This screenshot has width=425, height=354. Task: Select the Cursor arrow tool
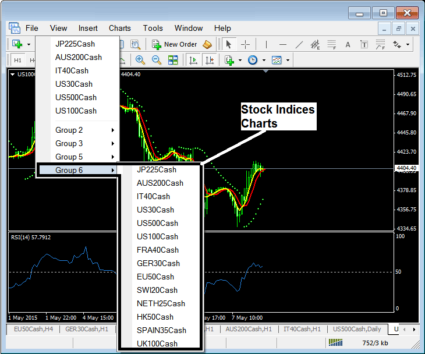(229, 44)
